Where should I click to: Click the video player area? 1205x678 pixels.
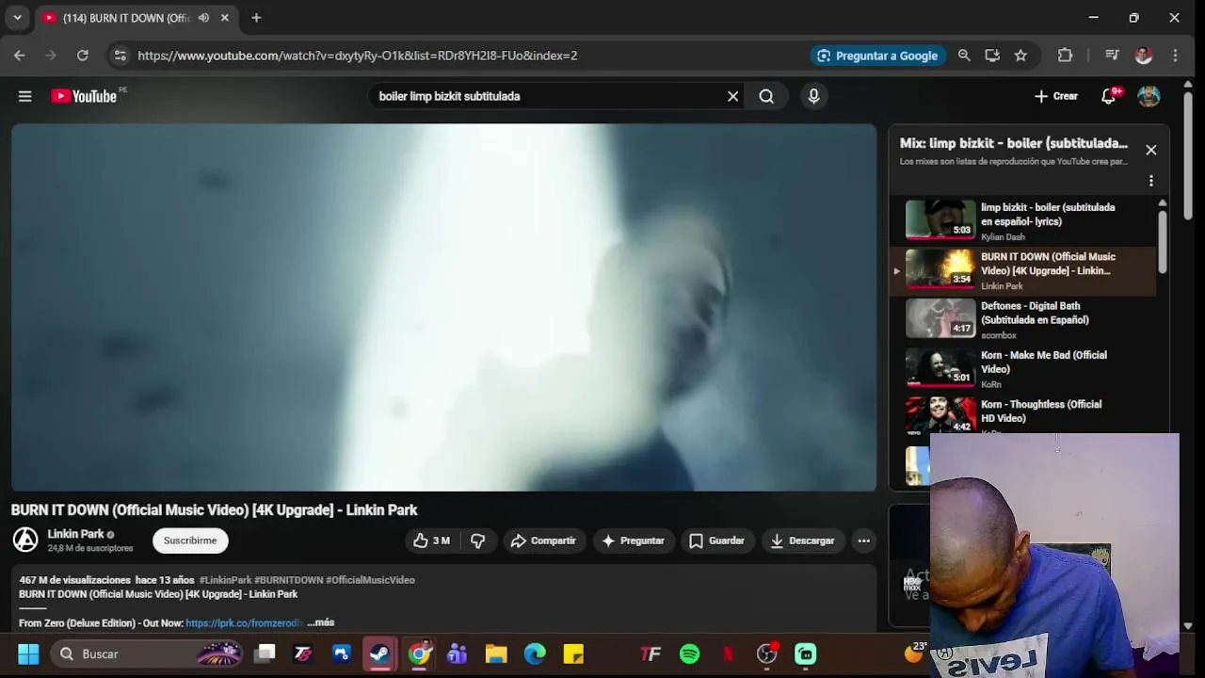443,307
